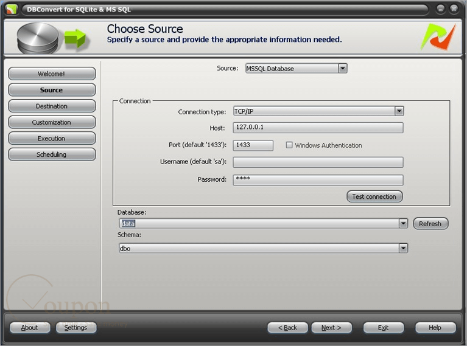This screenshot has width=467, height=346.
Task: Click the Test connection button
Action: click(374, 196)
